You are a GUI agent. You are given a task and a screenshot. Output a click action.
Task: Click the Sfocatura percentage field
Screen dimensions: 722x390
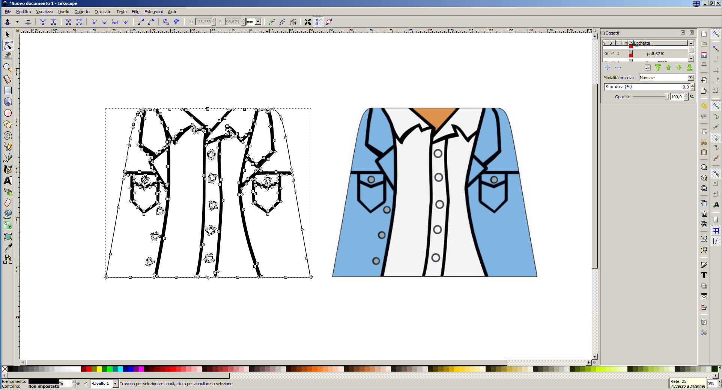click(647, 87)
